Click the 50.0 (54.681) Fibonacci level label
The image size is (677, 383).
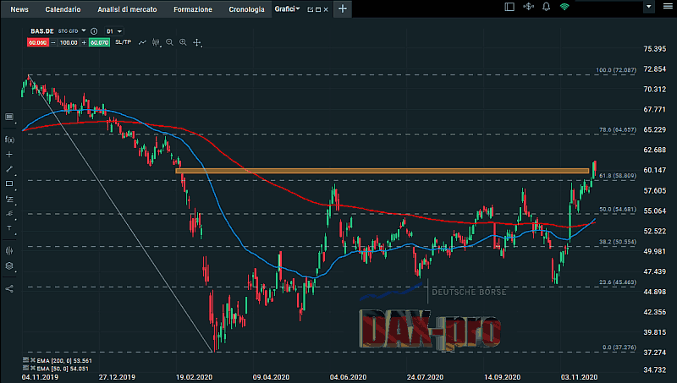618,209
